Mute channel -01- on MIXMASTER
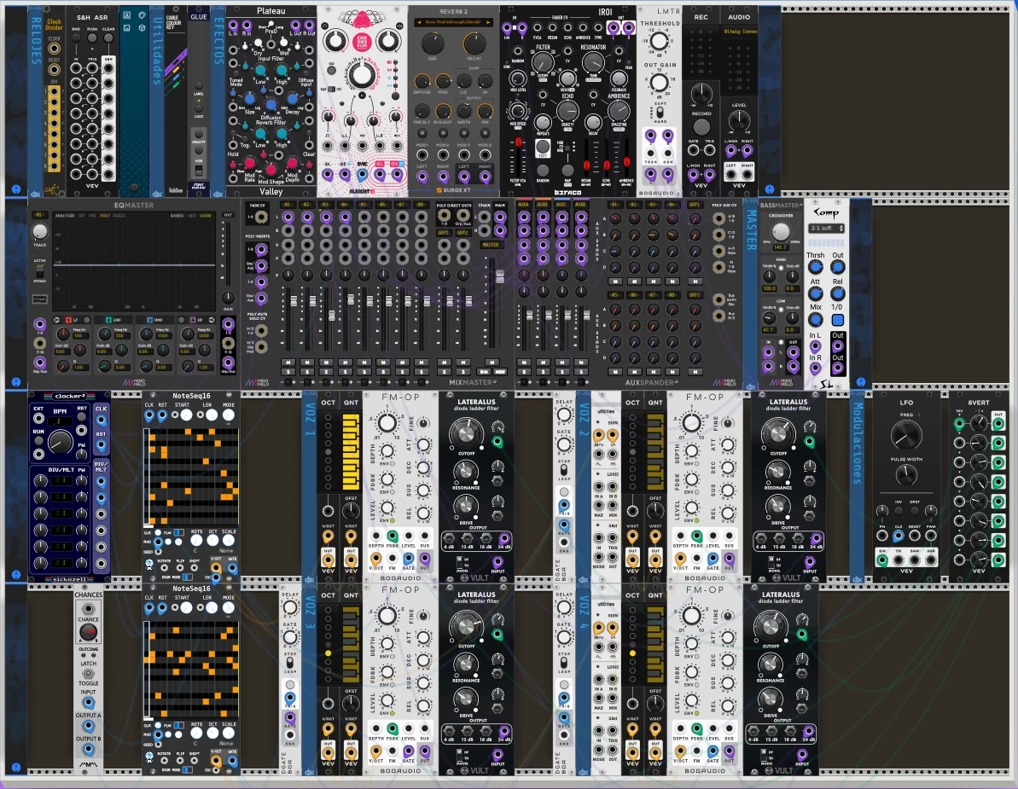The height and width of the screenshot is (789, 1018). (x=288, y=363)
